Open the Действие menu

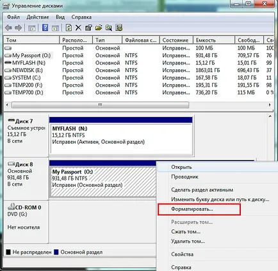(x=38, y=17)
